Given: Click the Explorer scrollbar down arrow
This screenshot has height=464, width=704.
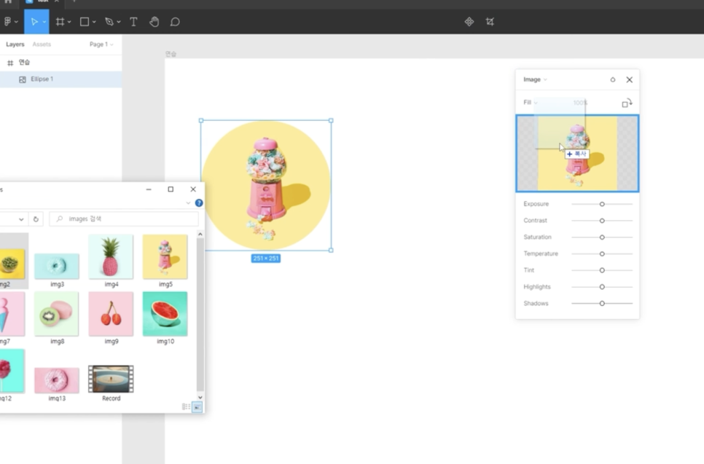Looking at the screenshot, I should (x=200, y=397).
